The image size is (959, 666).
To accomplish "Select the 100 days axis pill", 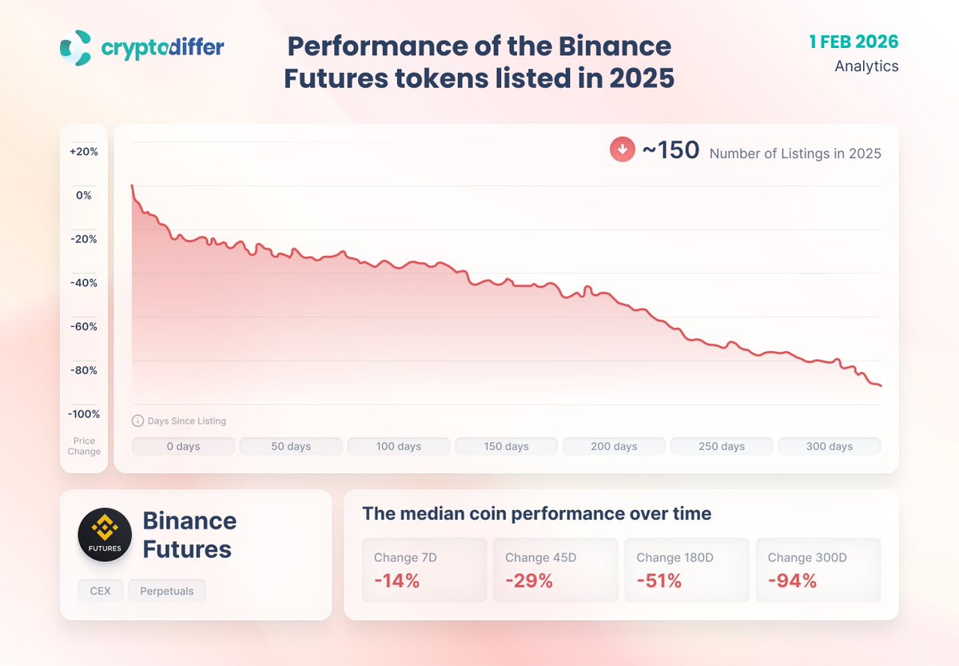I will [x=398, y=446].
